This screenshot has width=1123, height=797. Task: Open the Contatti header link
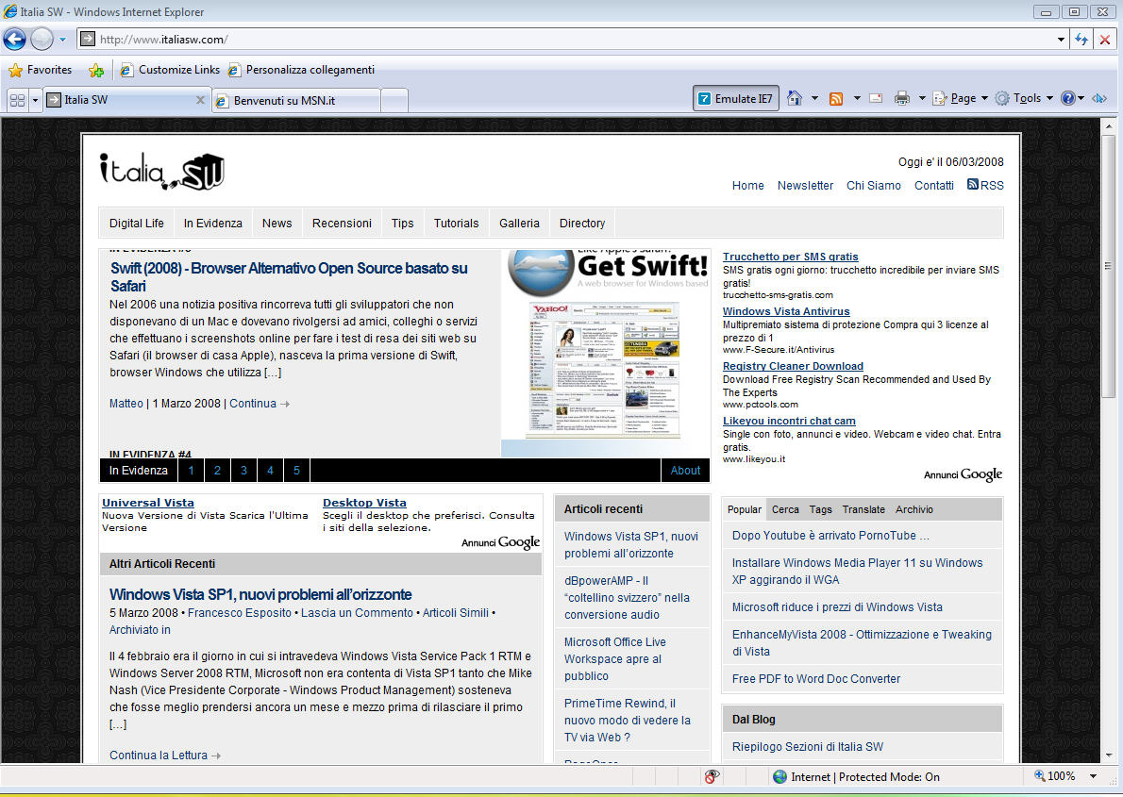click(x=933, y=186)
